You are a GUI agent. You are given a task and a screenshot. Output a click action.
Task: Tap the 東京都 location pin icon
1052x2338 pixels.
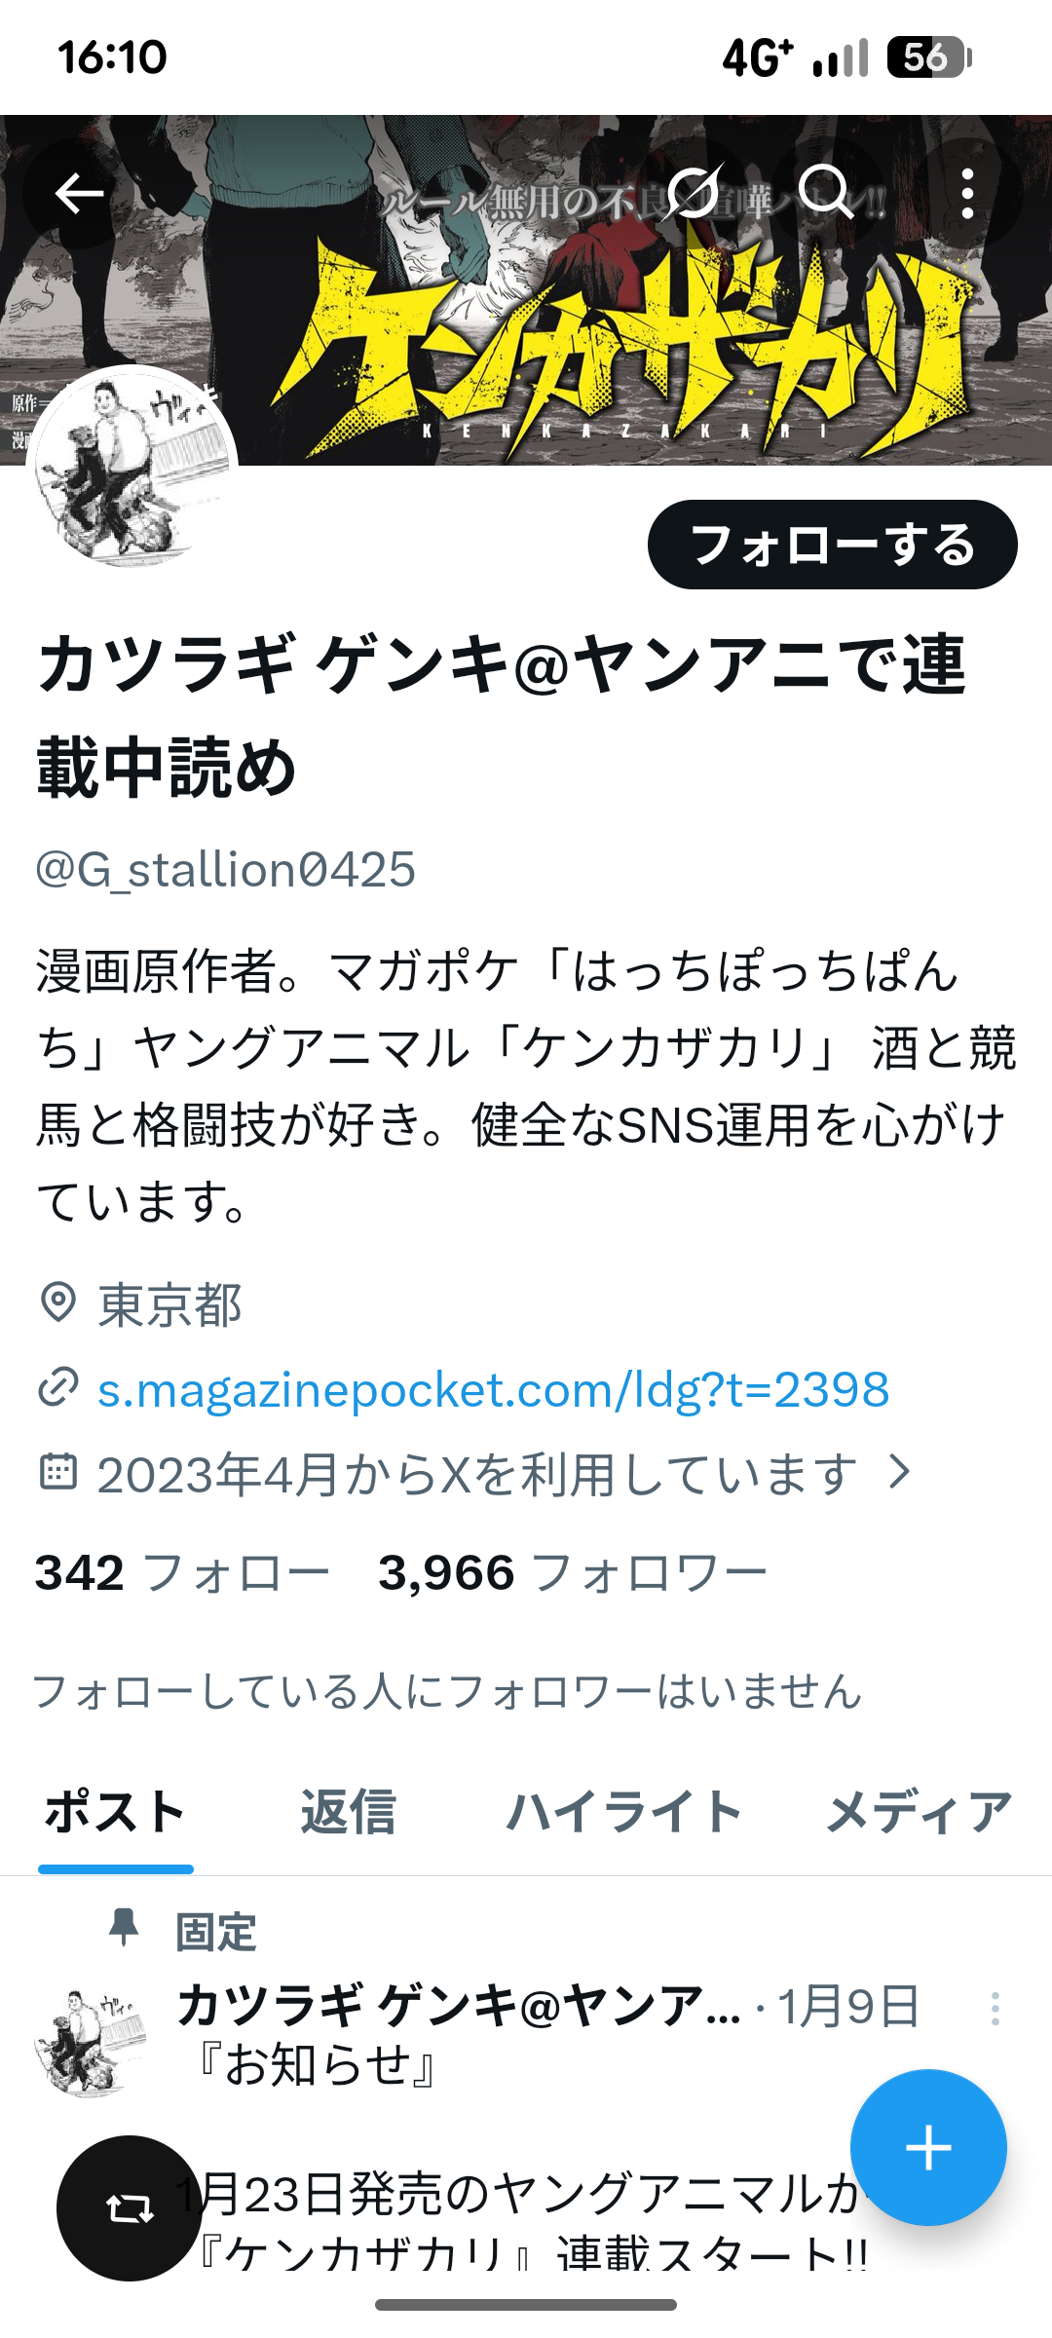58,1303
